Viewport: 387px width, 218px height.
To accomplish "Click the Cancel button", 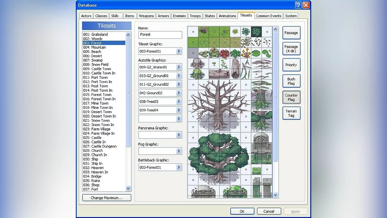I will click(269, 212).
